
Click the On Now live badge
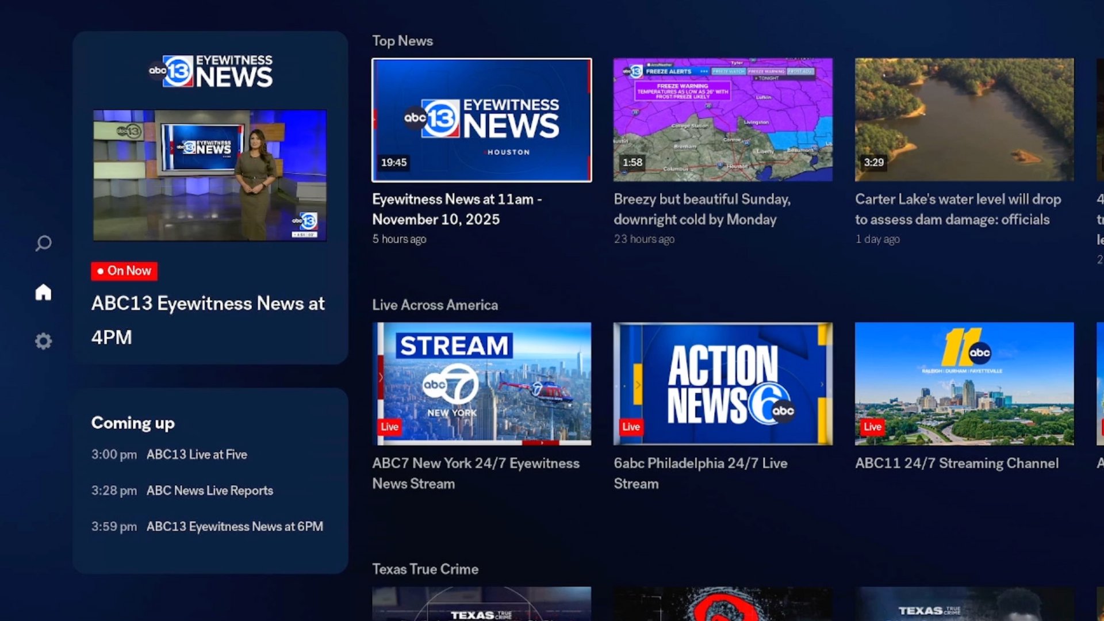tap(124, 271)
